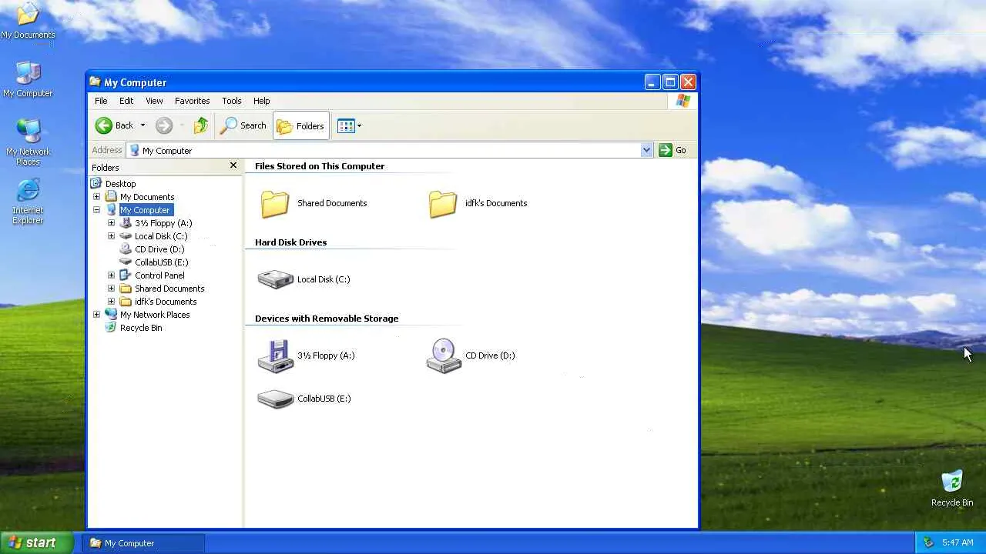986x554 pixels.
Task: Select idfk's Documents in tree
Action: [x=166, y=302]
